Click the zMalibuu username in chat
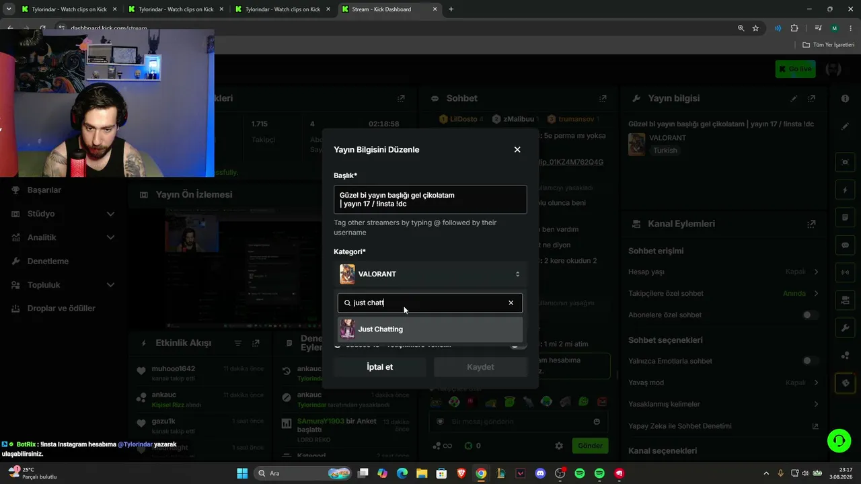 coord(518,119)
